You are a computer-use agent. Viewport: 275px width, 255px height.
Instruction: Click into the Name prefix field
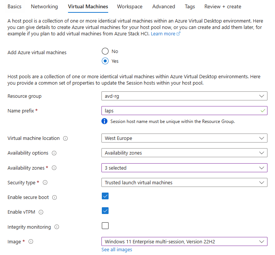(x=184, y=111)
